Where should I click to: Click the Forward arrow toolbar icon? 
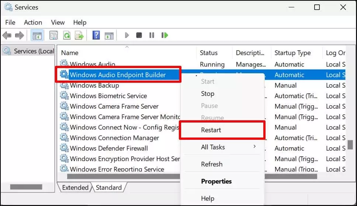[x=19, y=35]
